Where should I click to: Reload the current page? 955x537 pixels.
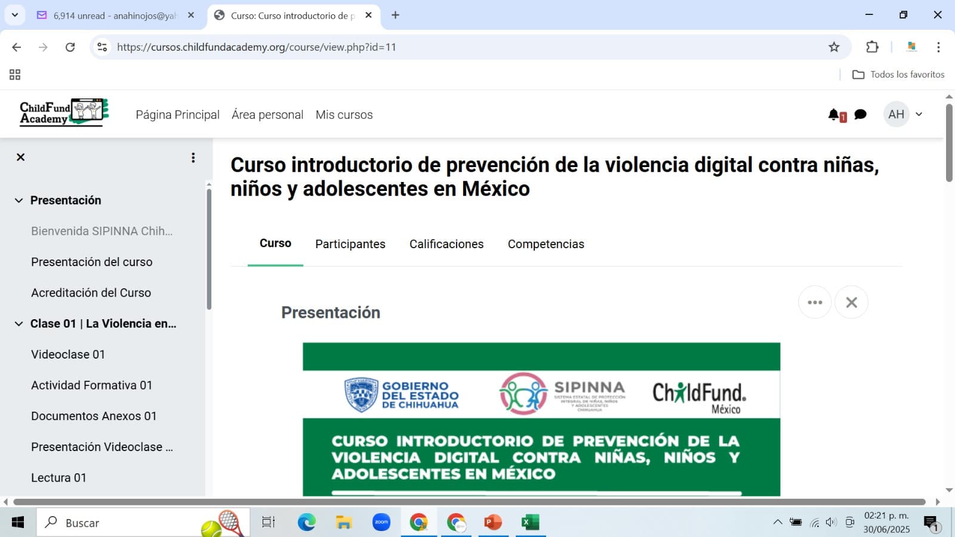pyautogui.click(x=70, y=47)
